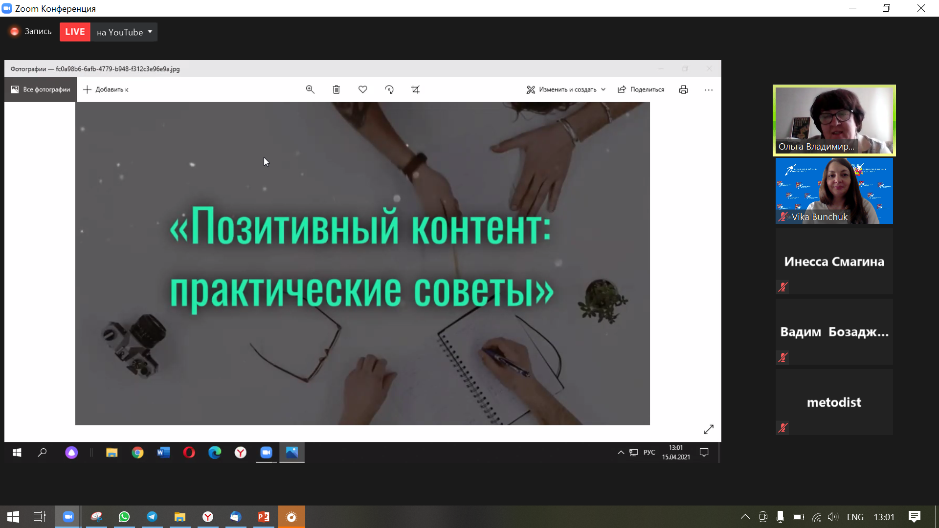Toggle metodist participant's mute indicator
The image size is (939, 528).
(782, 428)
